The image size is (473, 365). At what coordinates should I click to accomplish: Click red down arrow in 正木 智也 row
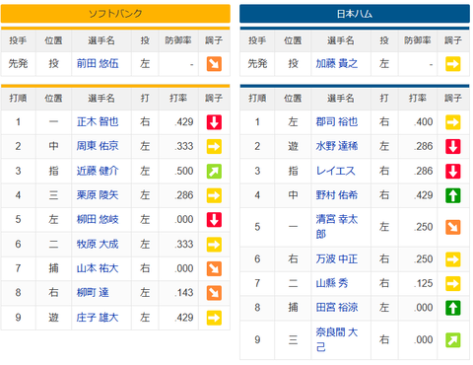pos(214,122)
